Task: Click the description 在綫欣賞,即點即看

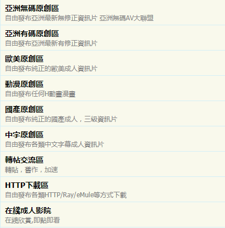Action: tap(32, 220)
